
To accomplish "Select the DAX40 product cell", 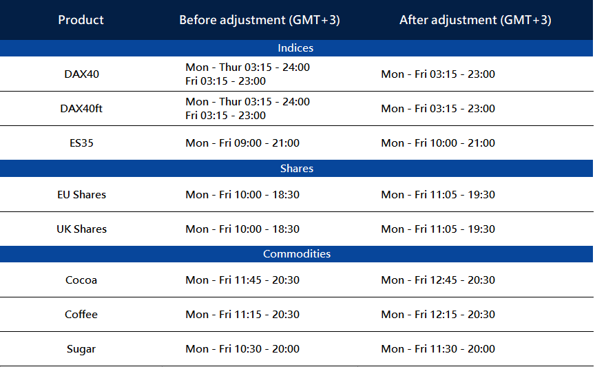I will pyautogui.click(x=81, y=74).
